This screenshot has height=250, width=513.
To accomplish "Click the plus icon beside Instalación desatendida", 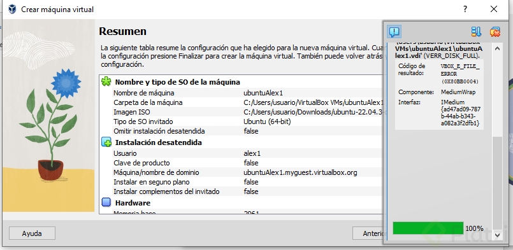I will point(106,142).
